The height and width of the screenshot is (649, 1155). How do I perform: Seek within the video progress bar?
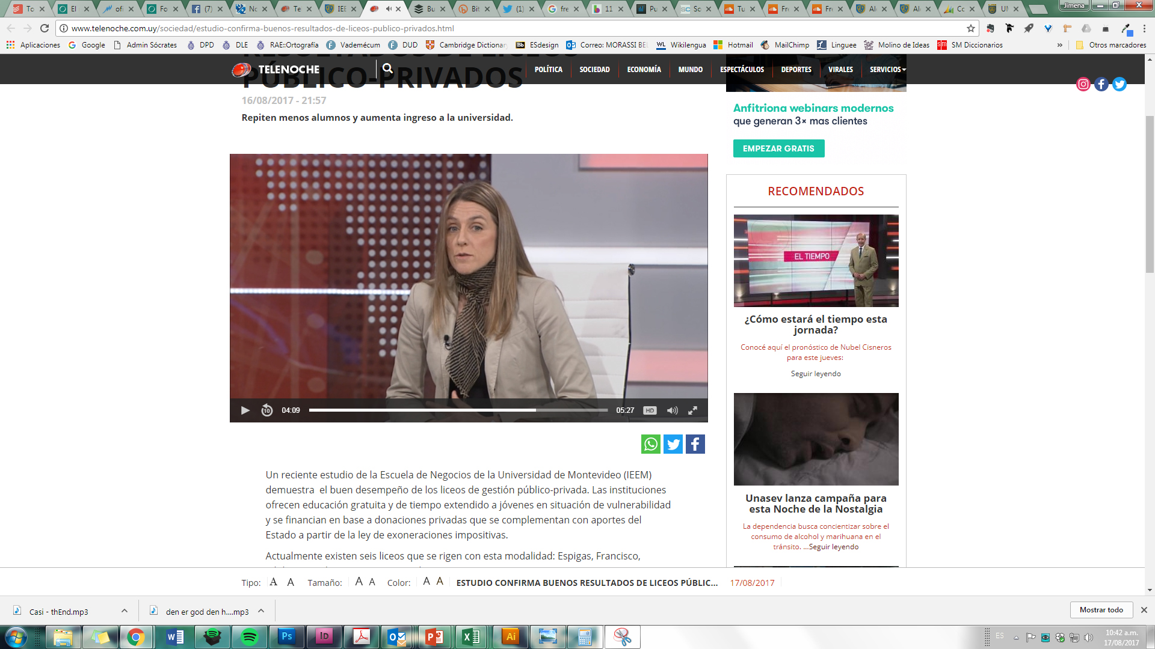click(458, 410)
